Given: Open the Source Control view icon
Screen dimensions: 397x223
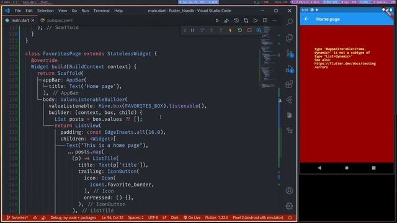Looking at the screenshot, I should (x=290, y=53).
